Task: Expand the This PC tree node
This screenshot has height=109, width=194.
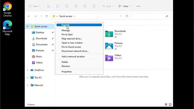Action: point(28,78)
